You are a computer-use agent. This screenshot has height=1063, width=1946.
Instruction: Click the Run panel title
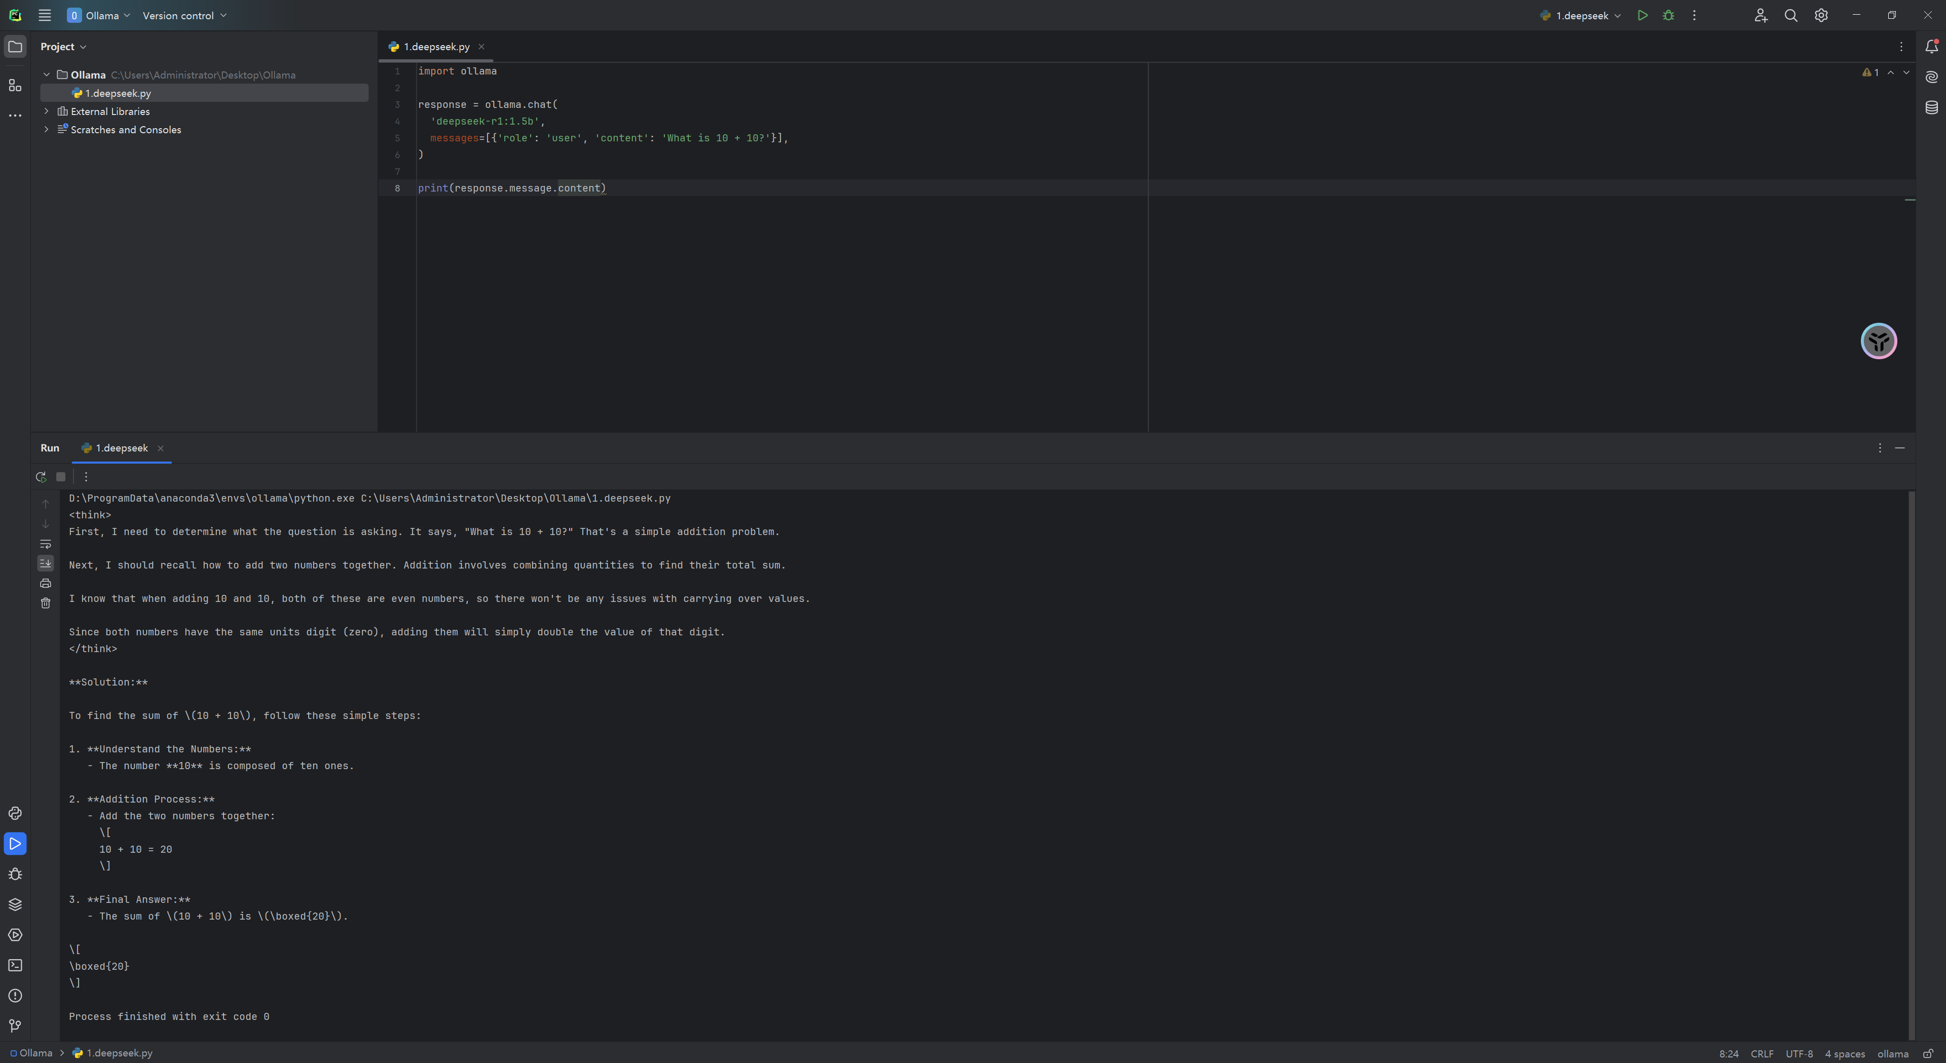[x=50, y=448]
